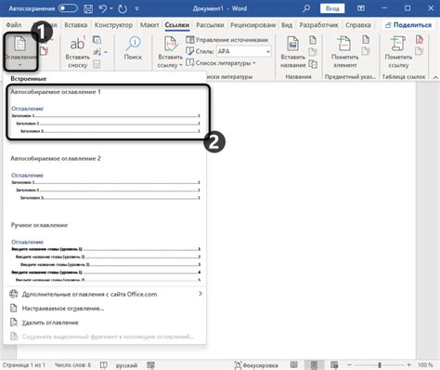Expand the Office.com submenu arrow
This screenshot has height=370, width=440.
[x=201, y=294]
